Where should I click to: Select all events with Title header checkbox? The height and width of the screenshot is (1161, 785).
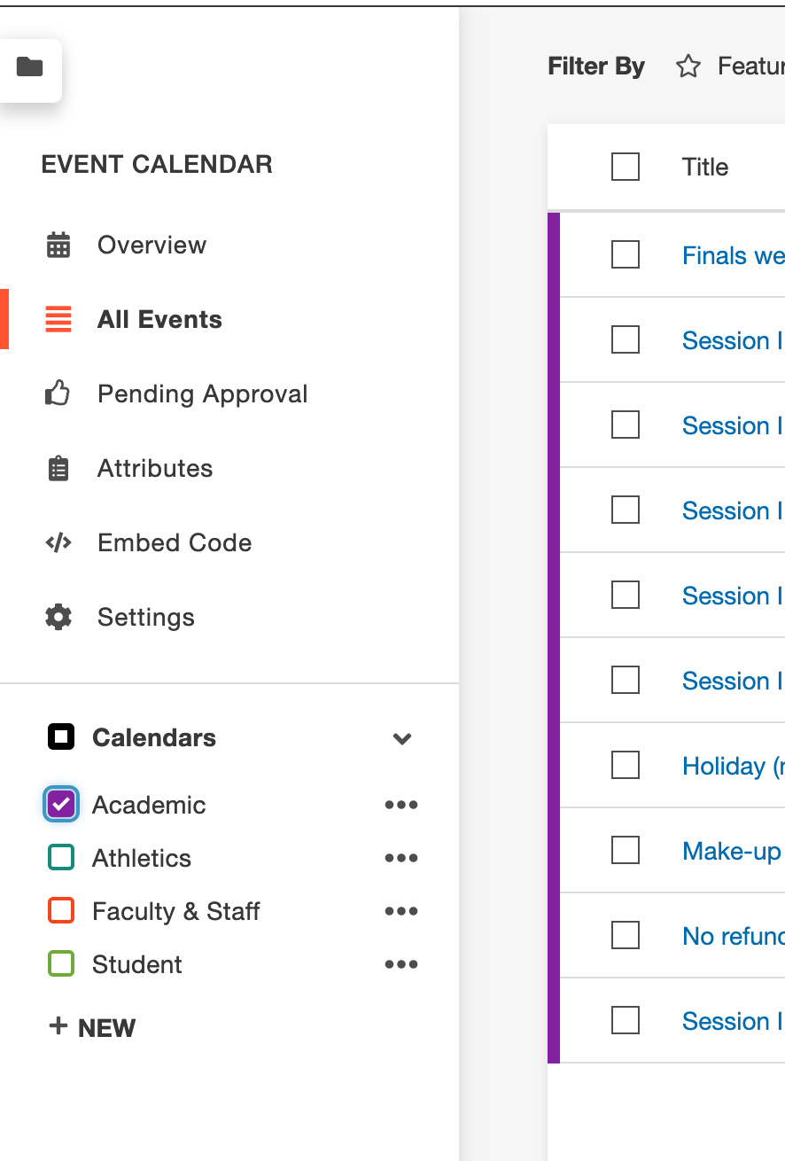(x=626, y=167)
